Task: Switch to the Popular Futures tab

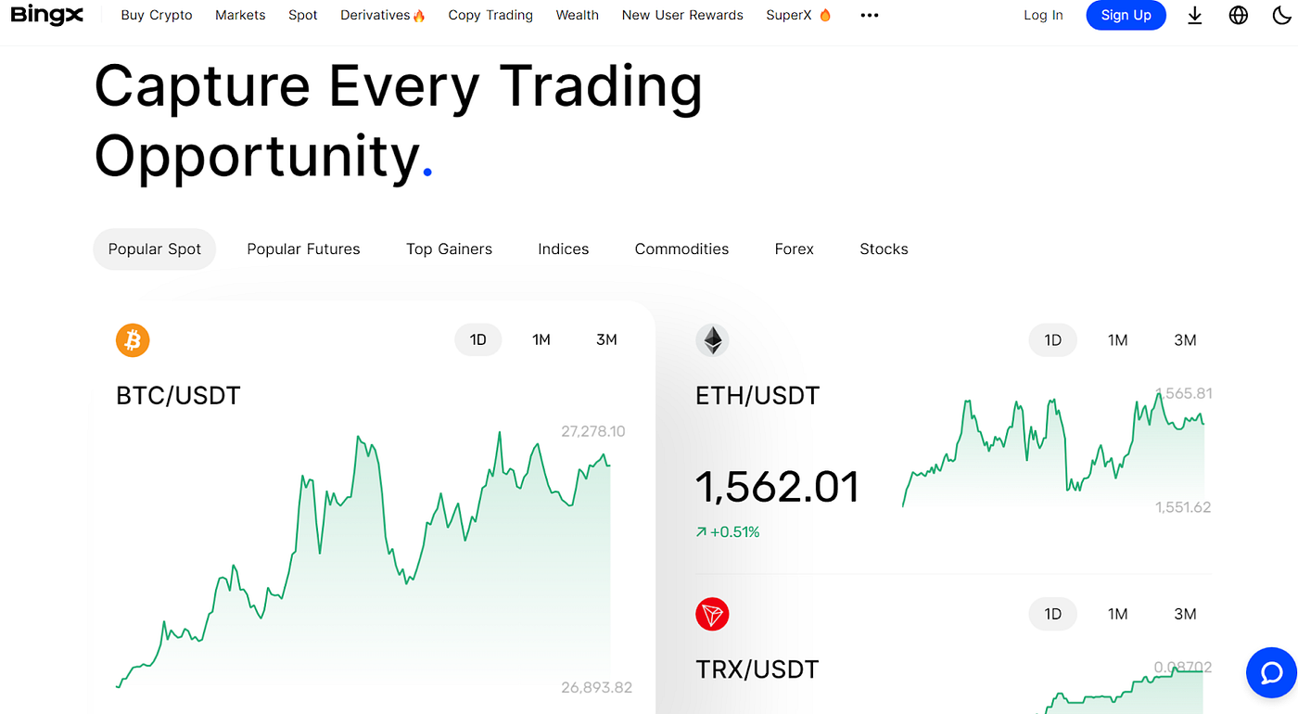Action: tap(303, 249)
